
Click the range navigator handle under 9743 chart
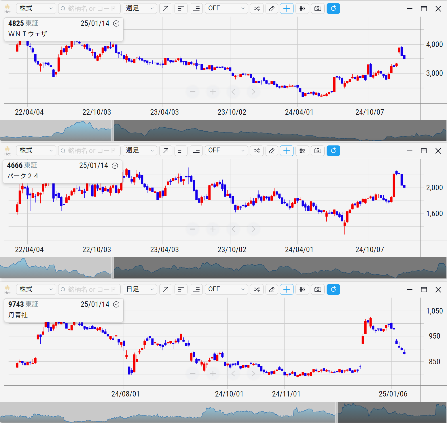[336, 412]
